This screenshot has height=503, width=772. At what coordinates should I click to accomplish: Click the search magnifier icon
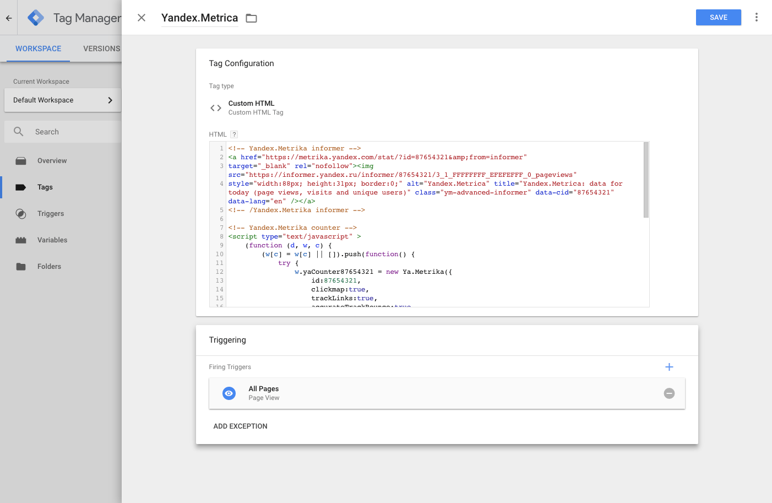[19, 132]
